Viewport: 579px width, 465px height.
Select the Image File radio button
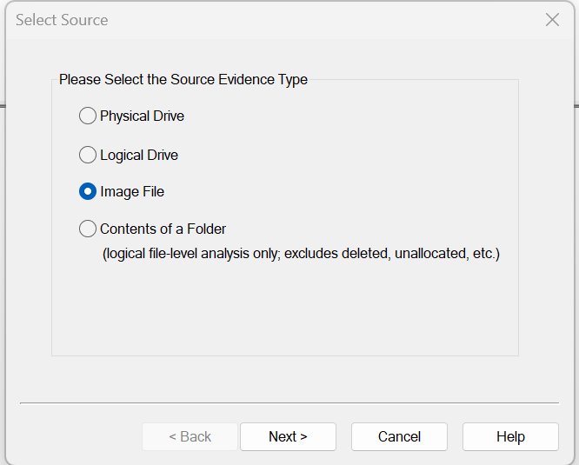pos(88,191)
